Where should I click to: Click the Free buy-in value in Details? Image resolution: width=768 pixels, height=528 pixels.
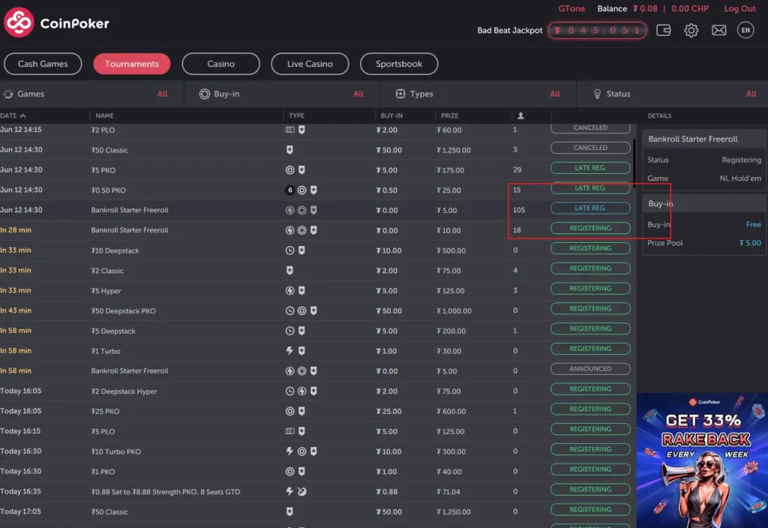point(753,224)
